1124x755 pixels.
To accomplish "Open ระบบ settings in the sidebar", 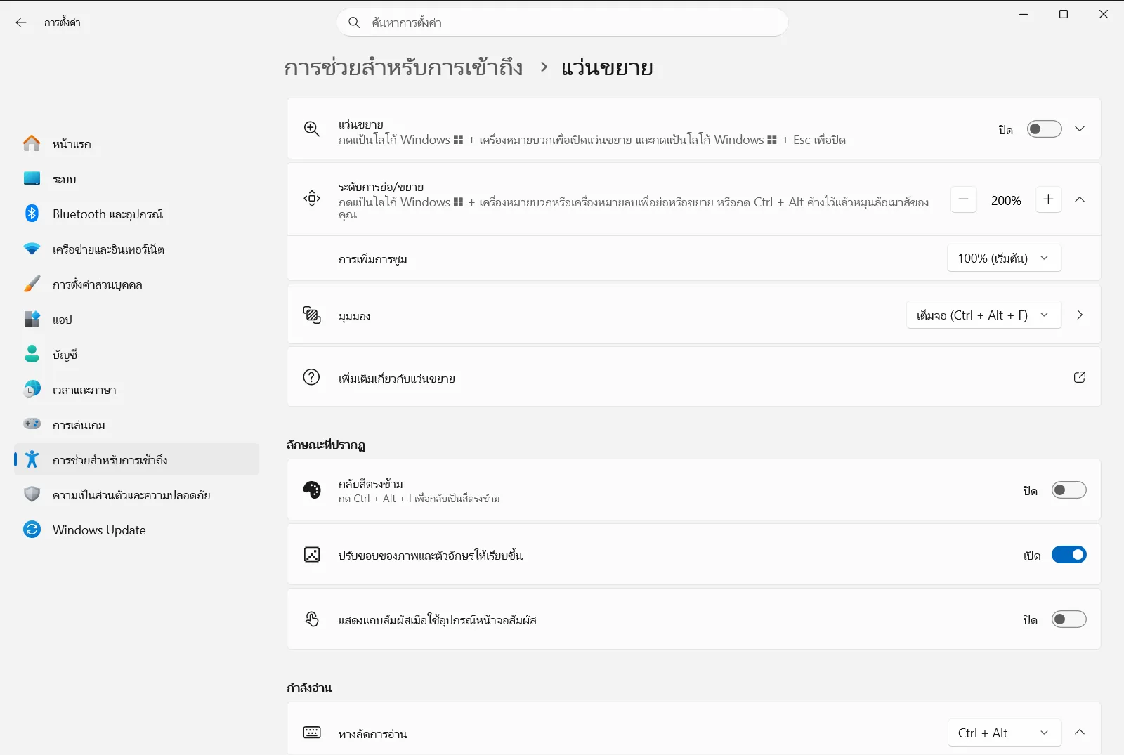I will click(136, 178).
